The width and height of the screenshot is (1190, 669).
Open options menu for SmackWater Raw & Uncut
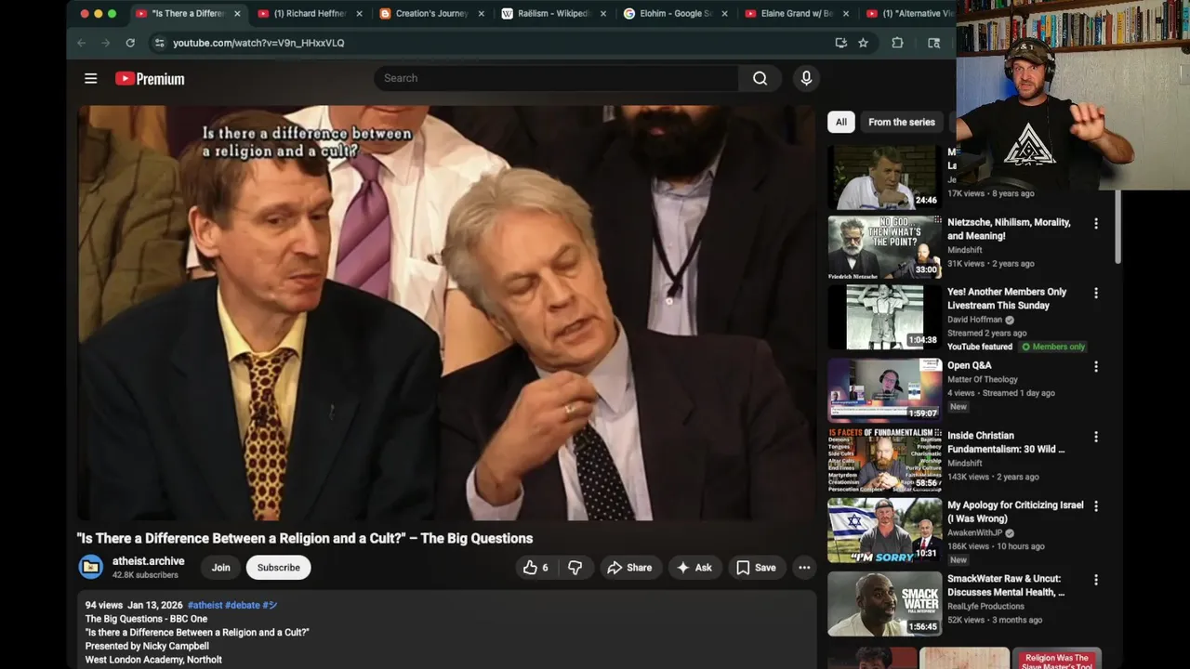[x=1096, y=580]
